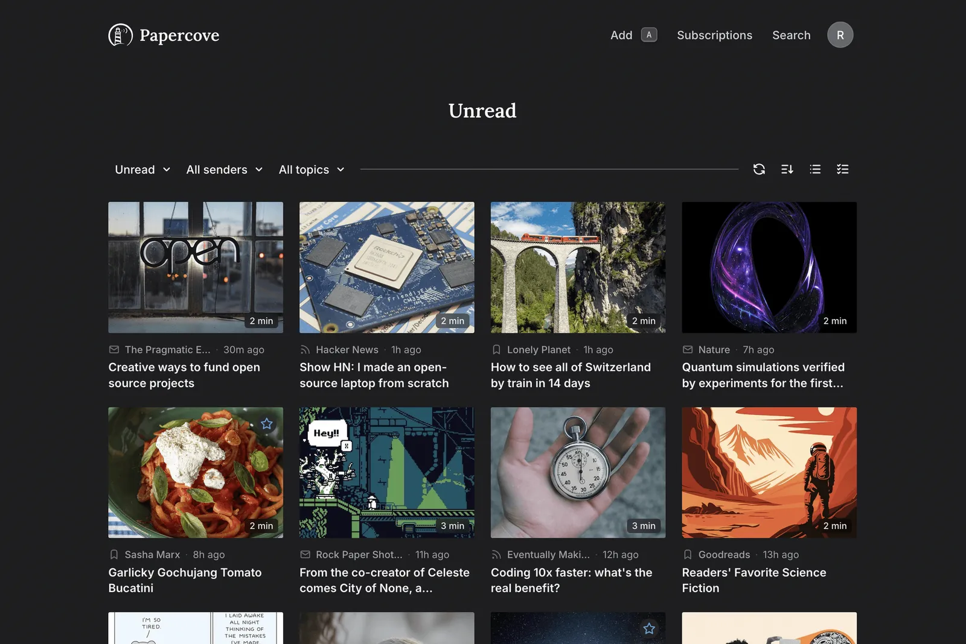Image resolution: width=966 pixels, height=644 pixels.
Task: Switch to list view layout
Action: coord(815,169)
